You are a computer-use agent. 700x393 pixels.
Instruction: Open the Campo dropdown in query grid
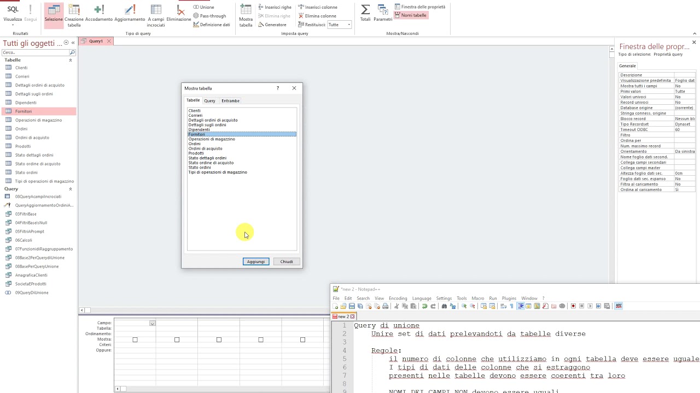pos(152,323)
